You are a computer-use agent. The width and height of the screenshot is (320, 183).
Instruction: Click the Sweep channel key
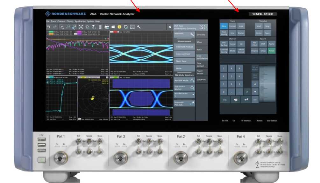[x=232, y=44]
